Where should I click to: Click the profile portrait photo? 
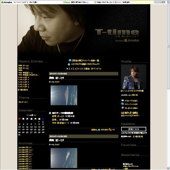pos(134,77)
